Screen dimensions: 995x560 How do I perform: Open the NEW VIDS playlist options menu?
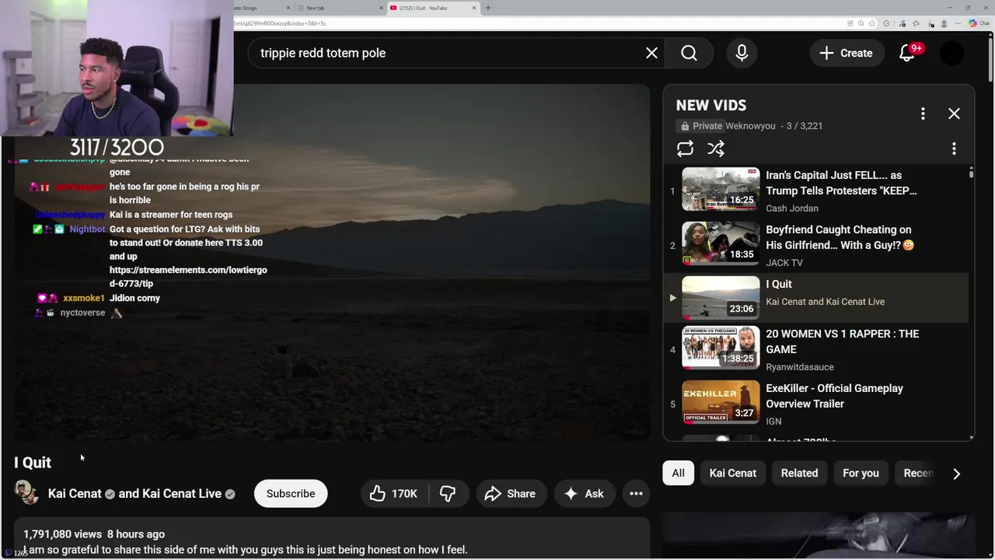(x=923, y=114)
